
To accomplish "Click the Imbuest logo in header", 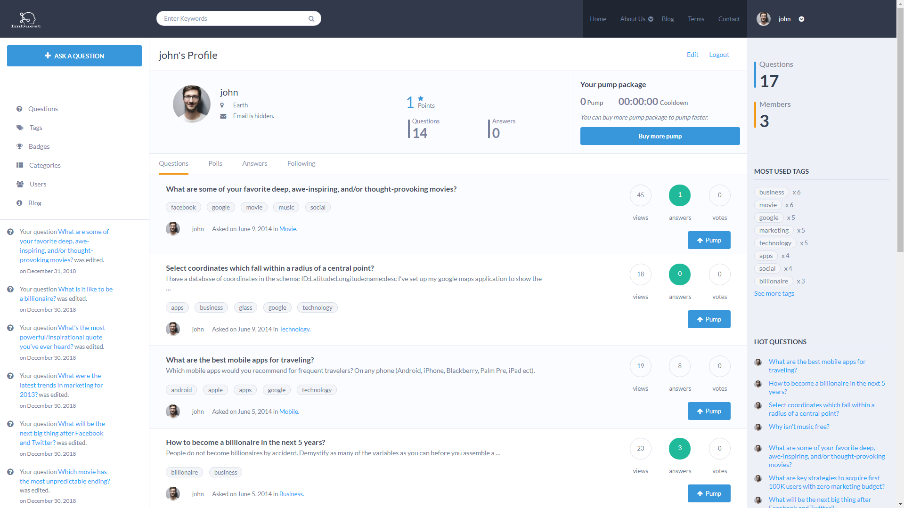I will pos(26,19).
